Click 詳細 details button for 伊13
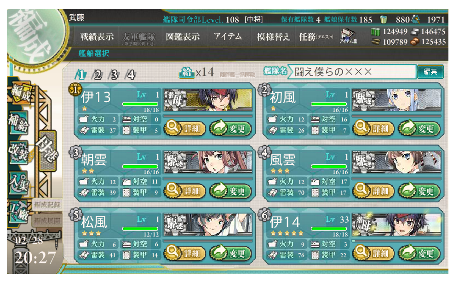 pos(184,128)
